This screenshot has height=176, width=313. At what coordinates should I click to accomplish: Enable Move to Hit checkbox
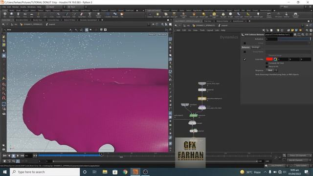tap(267, 66)
